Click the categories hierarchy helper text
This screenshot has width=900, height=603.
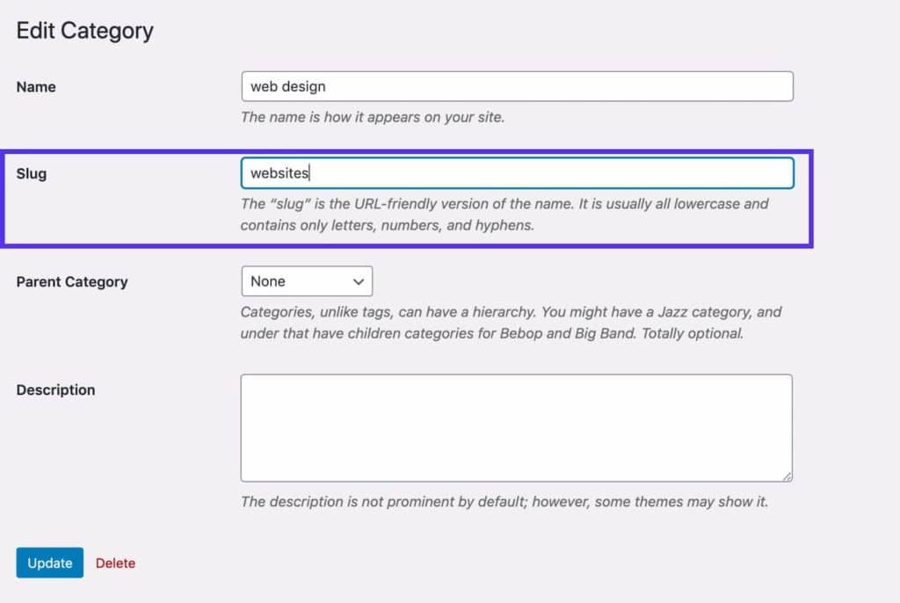coord(510,322)
